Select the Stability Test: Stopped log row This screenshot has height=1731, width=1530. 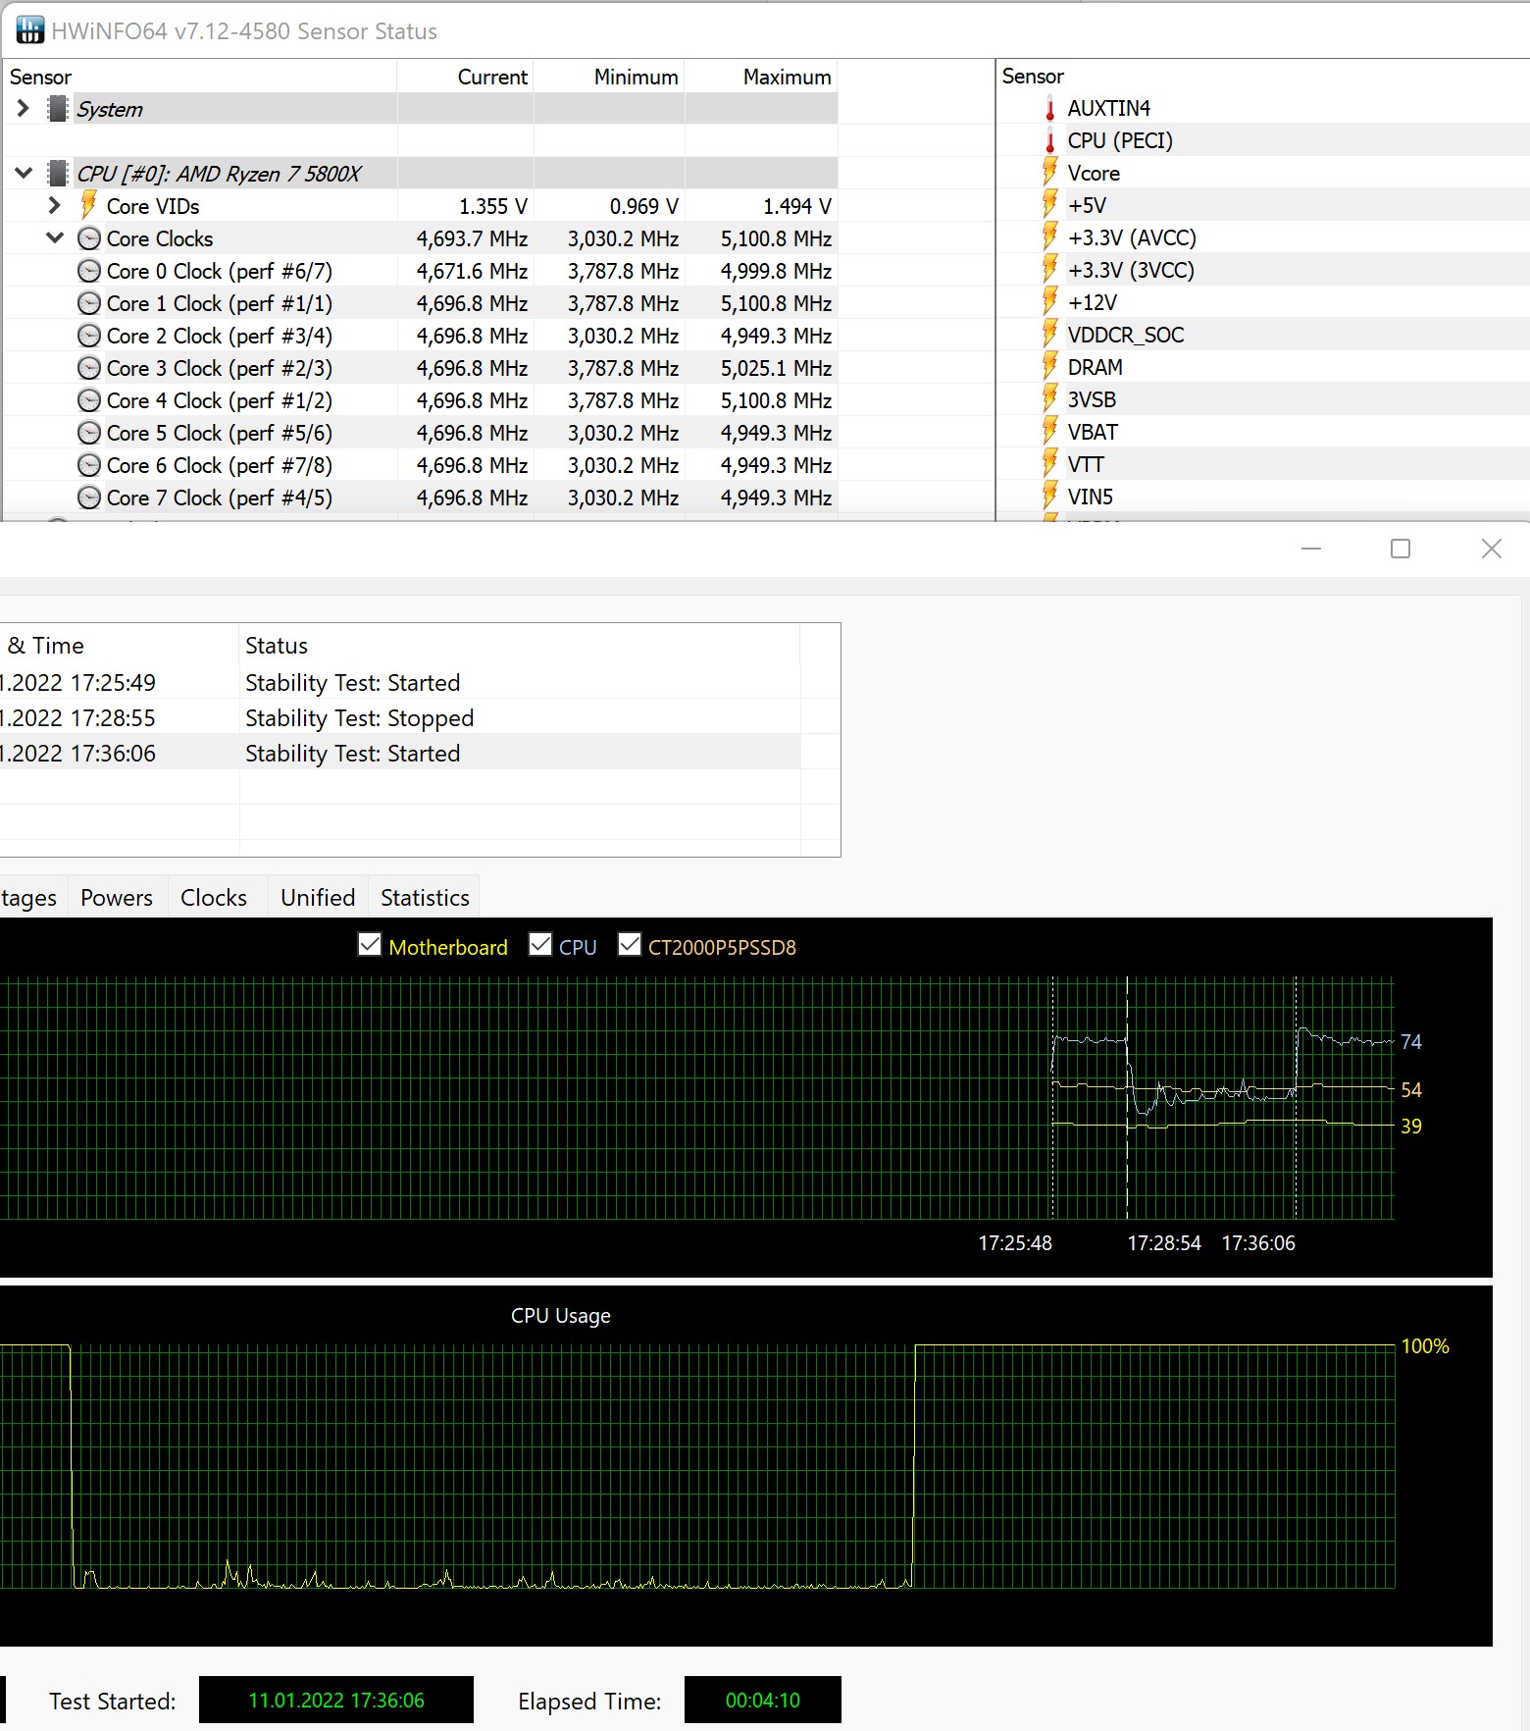(x=400, y=718)
